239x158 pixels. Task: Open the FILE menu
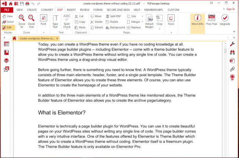tap(7, 10)
